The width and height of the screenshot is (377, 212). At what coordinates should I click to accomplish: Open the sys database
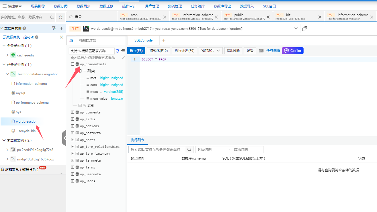point(19,112)
